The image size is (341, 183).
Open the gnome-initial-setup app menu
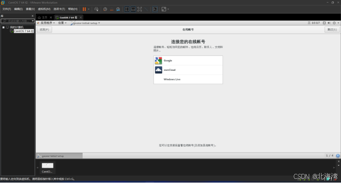click(x=85, y=23)
